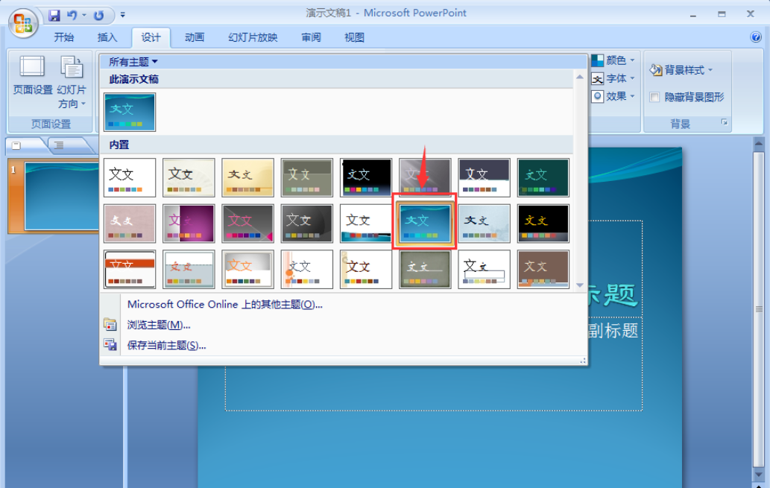Switch to the 插入 ribbon tab
770x488 pixels.
tap(107, 37)
